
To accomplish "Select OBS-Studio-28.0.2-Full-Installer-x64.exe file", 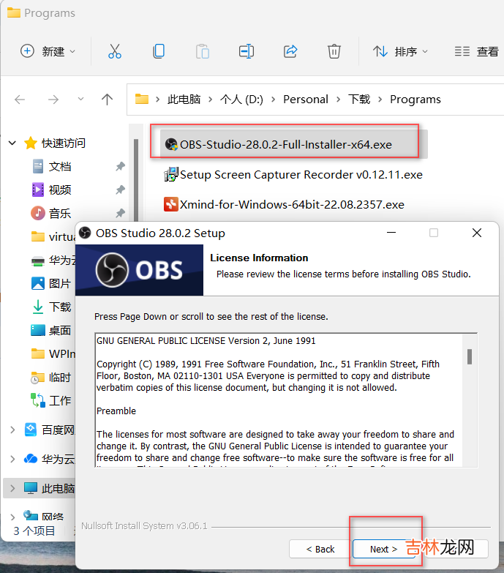I will coord(285,144).
